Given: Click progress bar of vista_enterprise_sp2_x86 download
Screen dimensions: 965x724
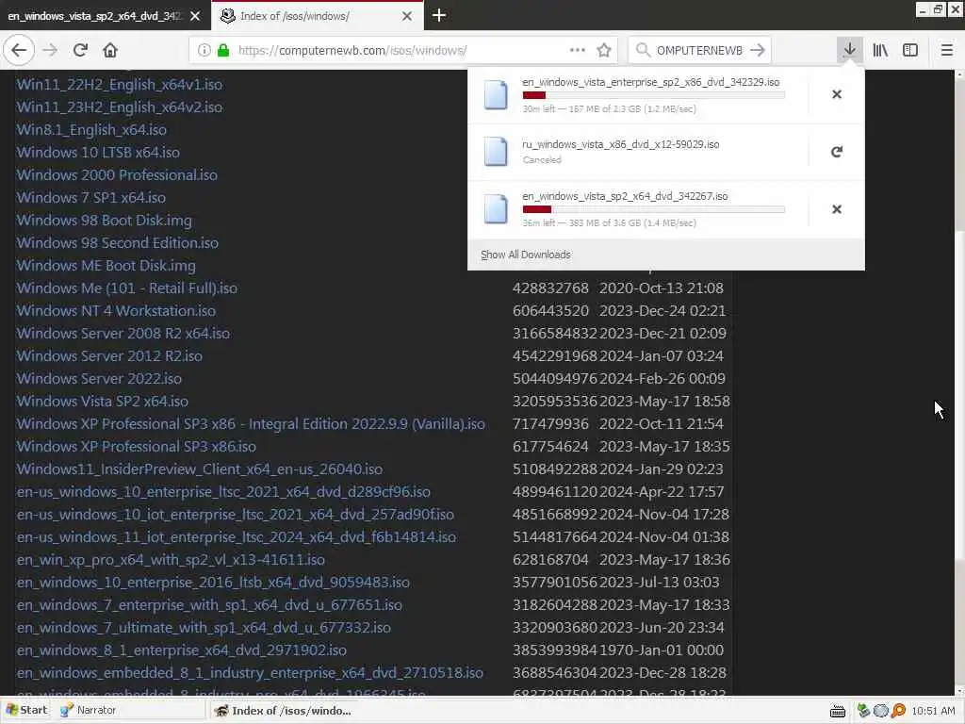Looking at the screenshot, I should pos(654,95).
